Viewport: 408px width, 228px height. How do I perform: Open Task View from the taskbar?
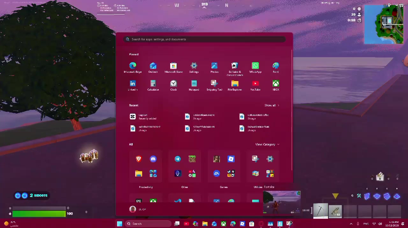coord(177,224)
